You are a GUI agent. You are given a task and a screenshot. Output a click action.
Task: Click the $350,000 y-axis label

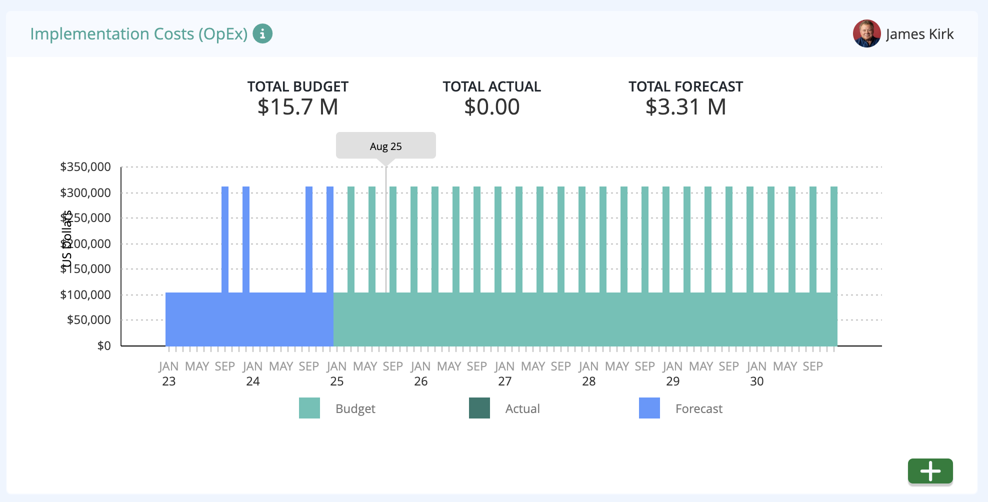pos(85,167)
